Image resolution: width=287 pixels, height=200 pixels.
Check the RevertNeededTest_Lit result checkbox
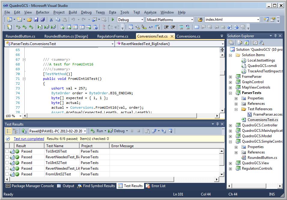coord(7,168)
